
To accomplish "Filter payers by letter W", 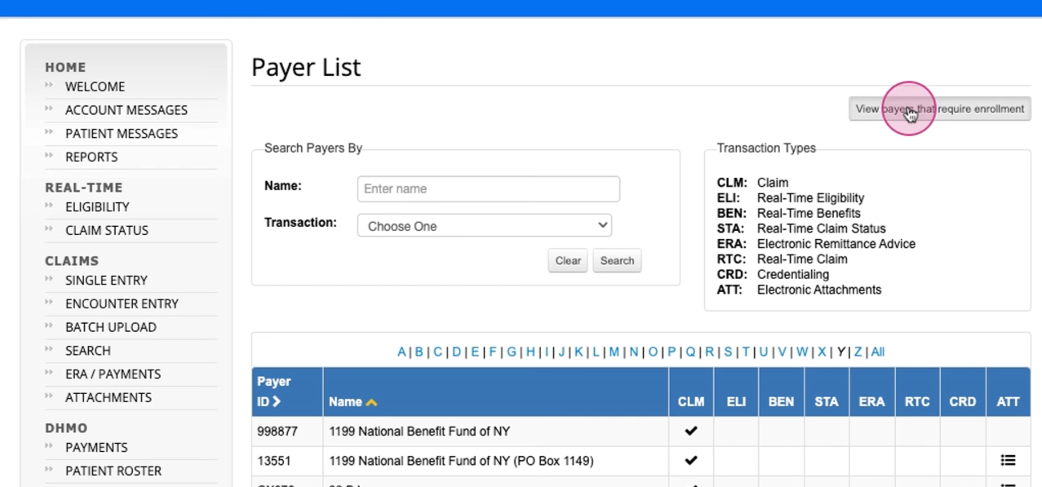I will pos(802,352).
